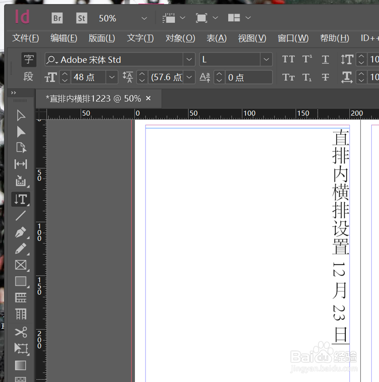Select the Gradient Swatch tool
This screenshot has width=379, height=382.
pyautogui.click(x=21, y=366)
